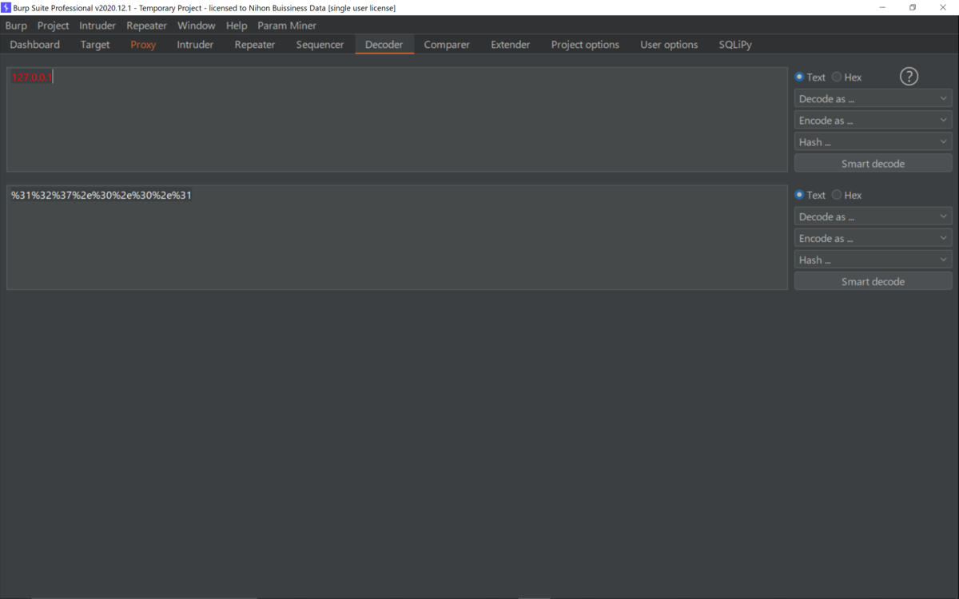This screenshot has width=959, height=599.
Task: Open 'Encode as ...' dropdown of first box
Action: (x=873, y=121)
